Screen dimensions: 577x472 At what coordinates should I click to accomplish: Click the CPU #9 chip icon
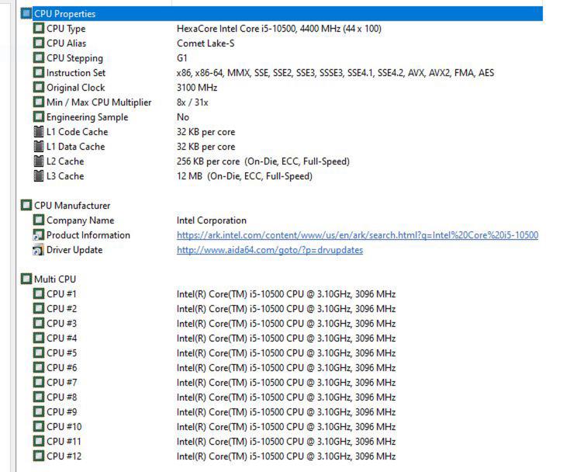tap(38, 411)
